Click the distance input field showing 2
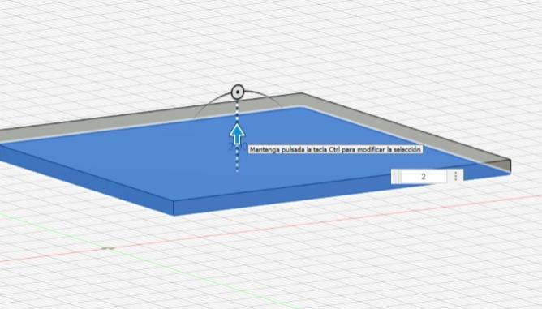The width and height of the screenshot is (542, 309). (424, 177)
